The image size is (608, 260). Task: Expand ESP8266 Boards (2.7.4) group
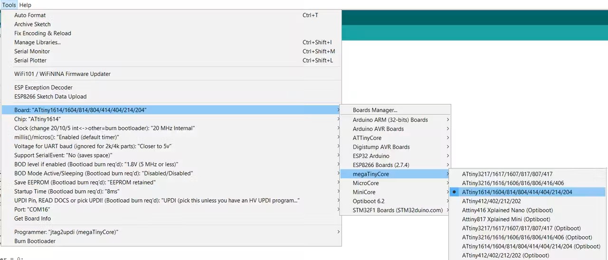click(395, 165)
